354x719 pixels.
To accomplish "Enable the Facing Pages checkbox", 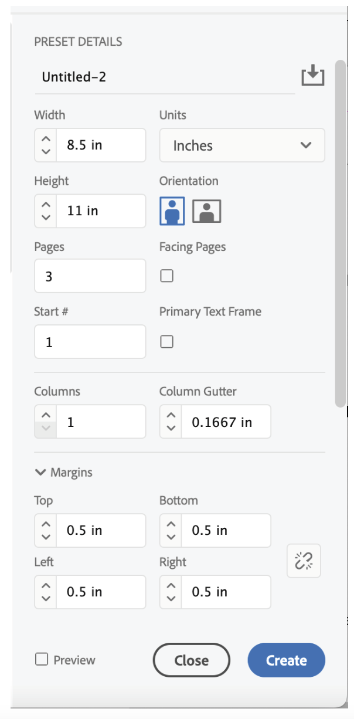I will pos(167,276).
